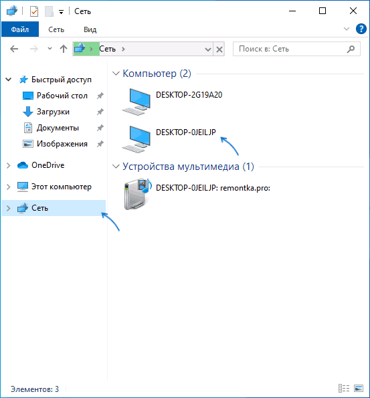Screen dimensions: 370x398
Task: Open Help via the question mark icon
Action: (x=361, y=29)
